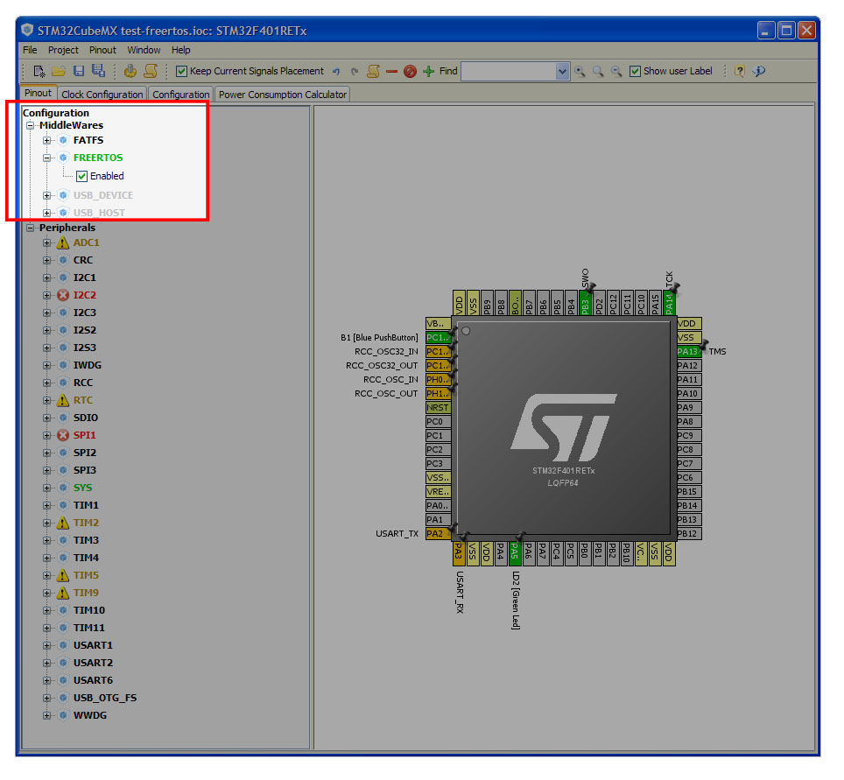Expand the FATFS tree node

click(46, 140)
